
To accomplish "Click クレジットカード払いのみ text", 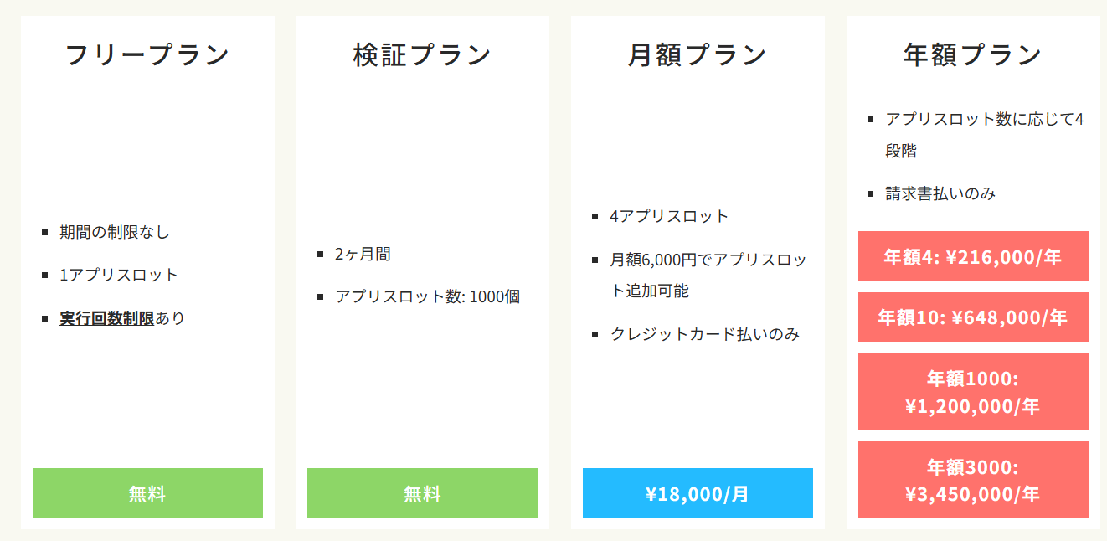I will [705, 334].
